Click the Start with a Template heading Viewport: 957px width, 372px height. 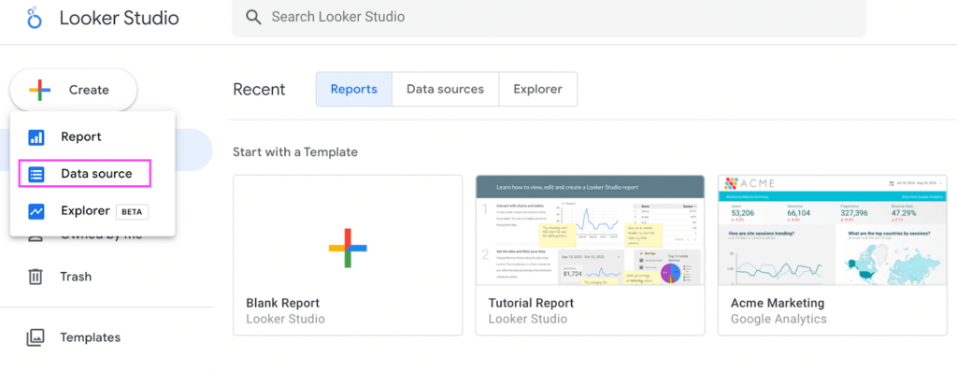(295, 151)
